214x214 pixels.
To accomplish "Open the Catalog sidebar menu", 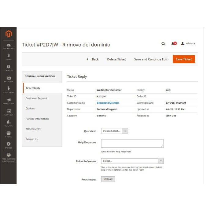I will click(9, 68).
